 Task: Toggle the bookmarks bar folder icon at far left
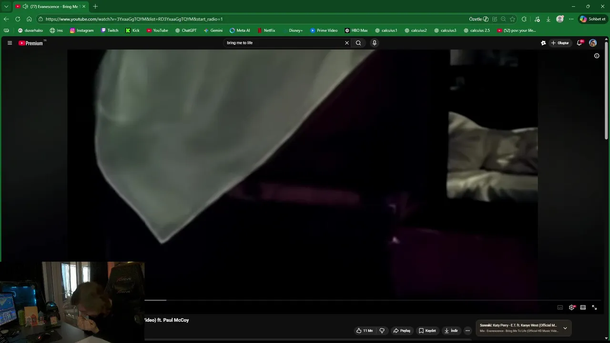(x=6, y=30)
